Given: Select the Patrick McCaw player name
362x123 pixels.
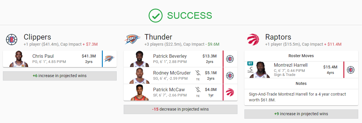Looking at the screenshot, I should pos(169,90).
